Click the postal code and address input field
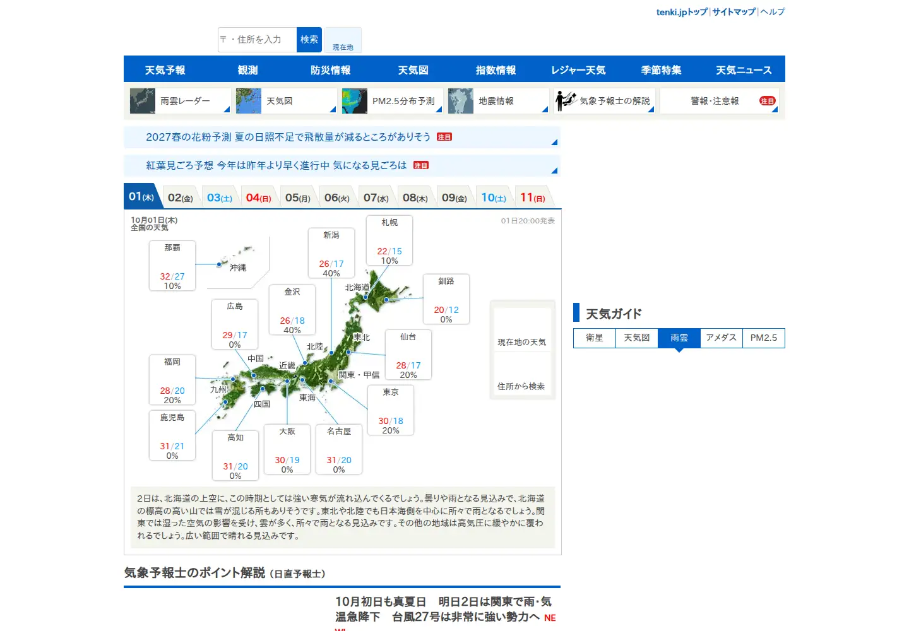The height and width of the screenshot is (631, 909). click(x=257, y=40)
